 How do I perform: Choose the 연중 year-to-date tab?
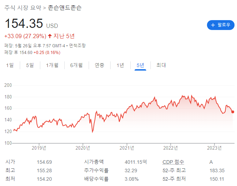100,65
